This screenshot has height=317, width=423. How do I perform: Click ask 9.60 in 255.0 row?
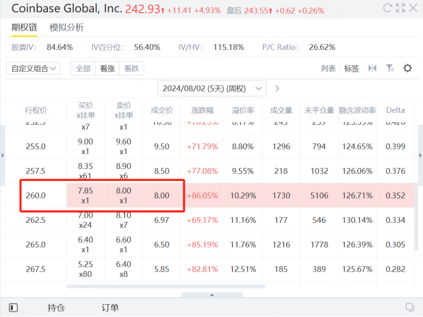(123, 141)
